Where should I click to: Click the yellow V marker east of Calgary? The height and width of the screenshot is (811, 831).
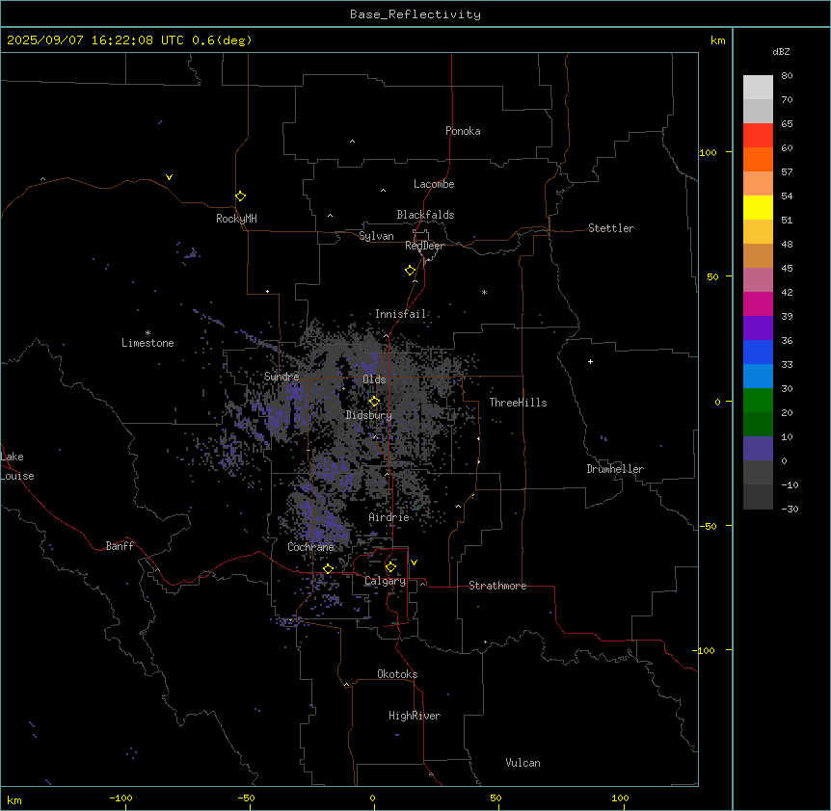pos(414,562)
